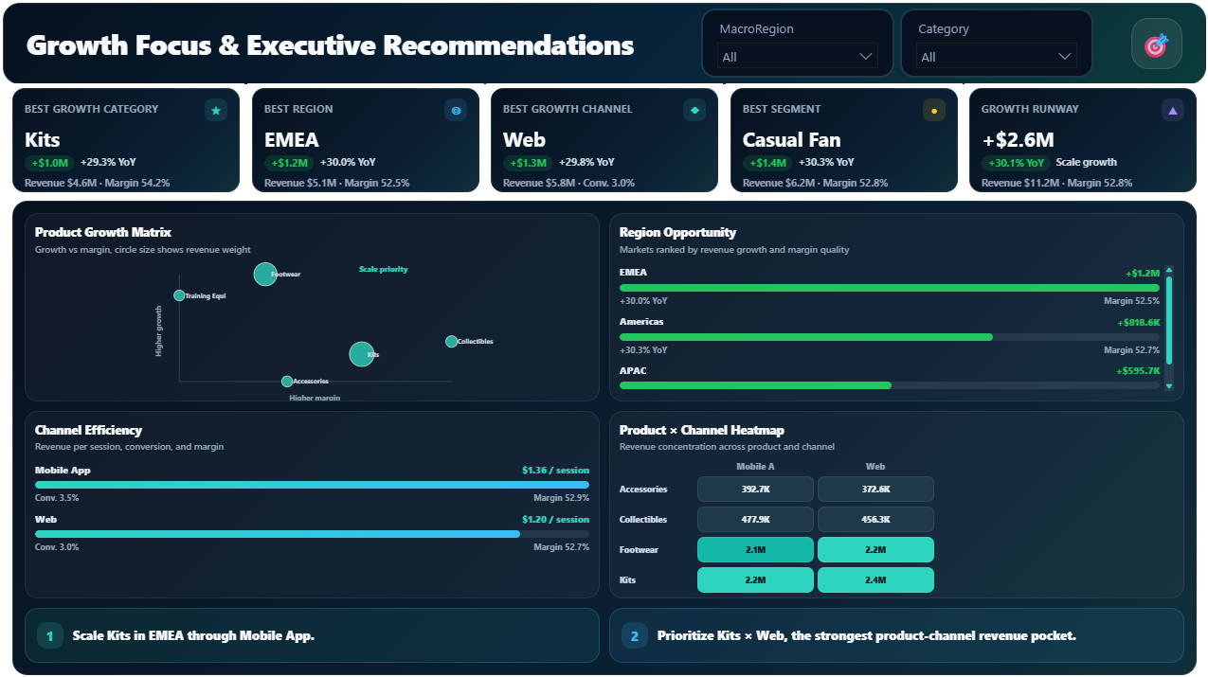The image size is (1208, 677).
Task: Click the diamond icon on Best Growth Channel card
Action: pyautogui.click(x=694, y=111)
